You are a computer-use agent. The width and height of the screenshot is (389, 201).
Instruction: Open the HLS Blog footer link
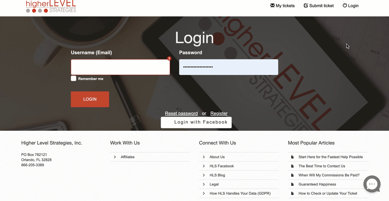[217, 175]
